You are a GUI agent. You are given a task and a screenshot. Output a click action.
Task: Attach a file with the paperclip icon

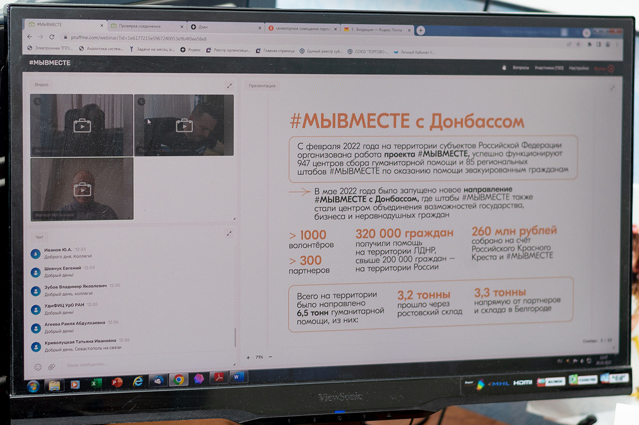(51, 366)
